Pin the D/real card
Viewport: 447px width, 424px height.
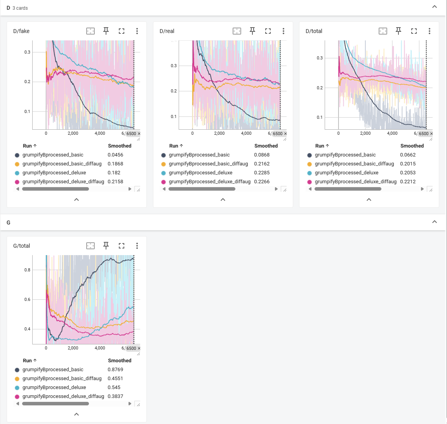pyautogui.click(x=252, y=31)
